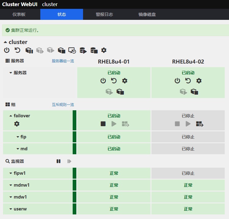Shut down server RHEL8u4-01
The height and width of the screenshot is (219, 229).
pos(103,81)
